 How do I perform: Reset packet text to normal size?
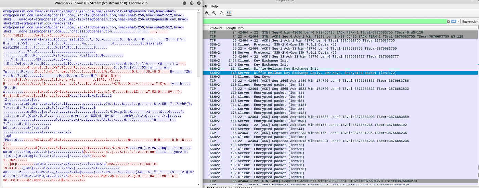221,13
